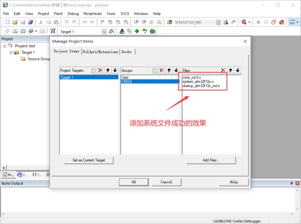Switch to the Folders/Extensions tab
Image resolution: width=301 pixels, height=224 pixels.
click(101, 52)
